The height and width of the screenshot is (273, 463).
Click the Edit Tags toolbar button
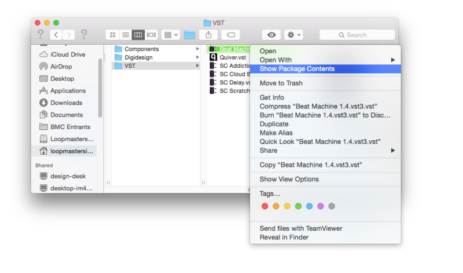coord(230,35)
